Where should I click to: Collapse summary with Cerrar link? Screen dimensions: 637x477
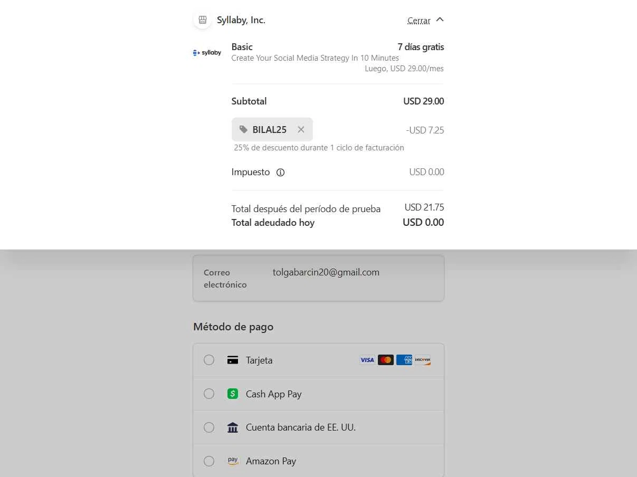419,21
